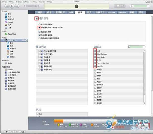Select the 整个音乐资料库 (entire library) radio button

click(x=39, y=24)
